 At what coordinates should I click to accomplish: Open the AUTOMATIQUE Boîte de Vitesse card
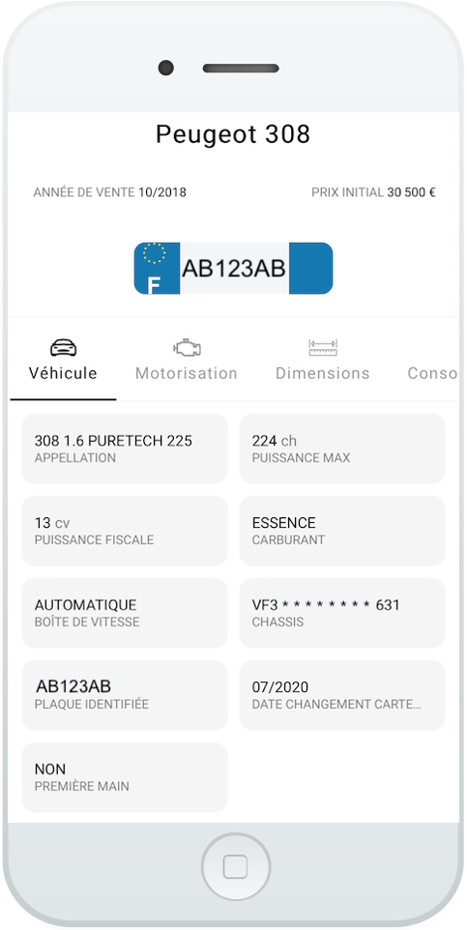point(125,613)
